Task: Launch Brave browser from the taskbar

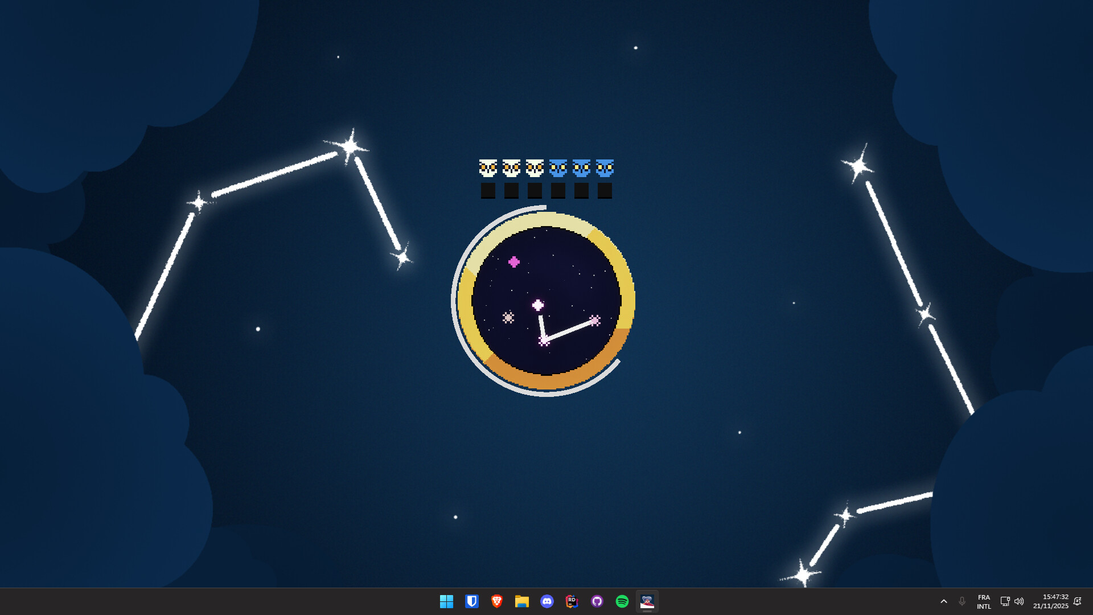Action: [x=497, y=601]
